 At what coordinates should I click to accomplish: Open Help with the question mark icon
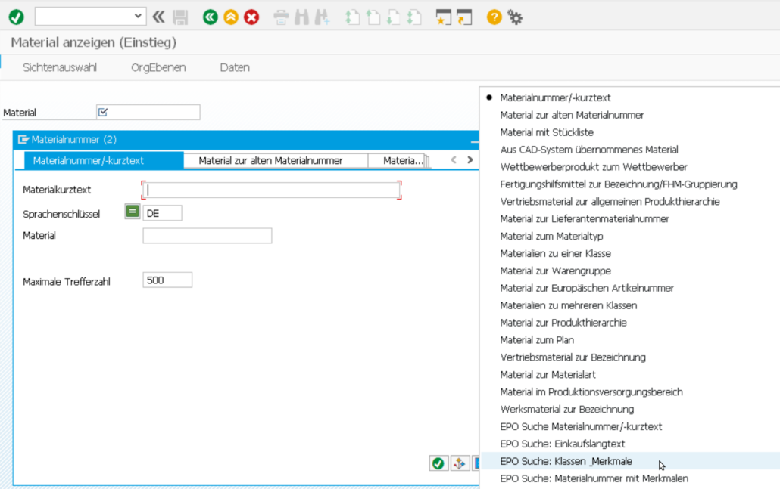494,17
